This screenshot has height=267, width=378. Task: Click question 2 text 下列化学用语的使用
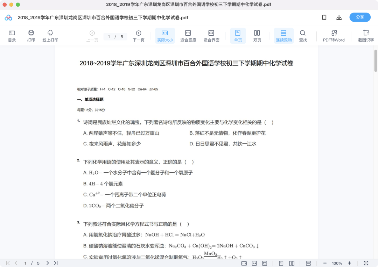click(x=138, y=162)
